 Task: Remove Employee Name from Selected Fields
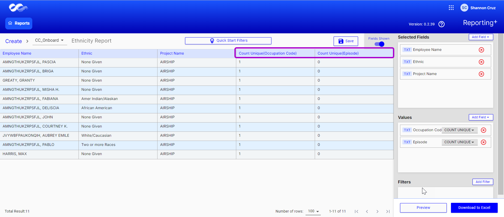click(x=481, y=50)
